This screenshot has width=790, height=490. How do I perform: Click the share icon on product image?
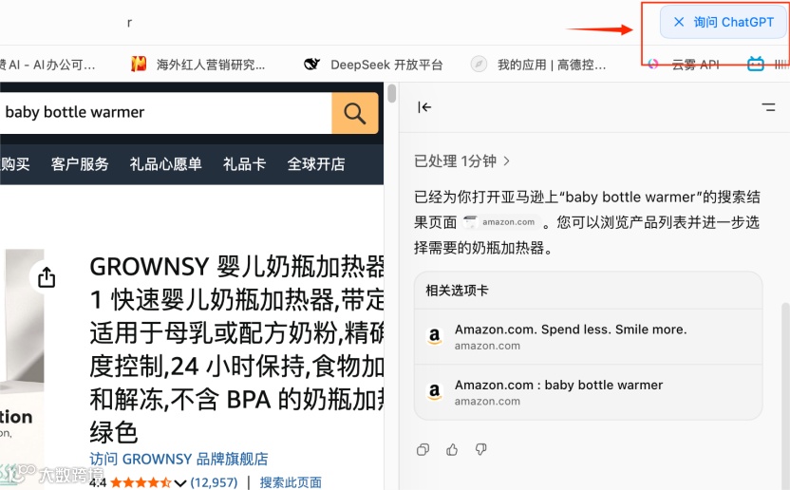[x=47, y=277]
